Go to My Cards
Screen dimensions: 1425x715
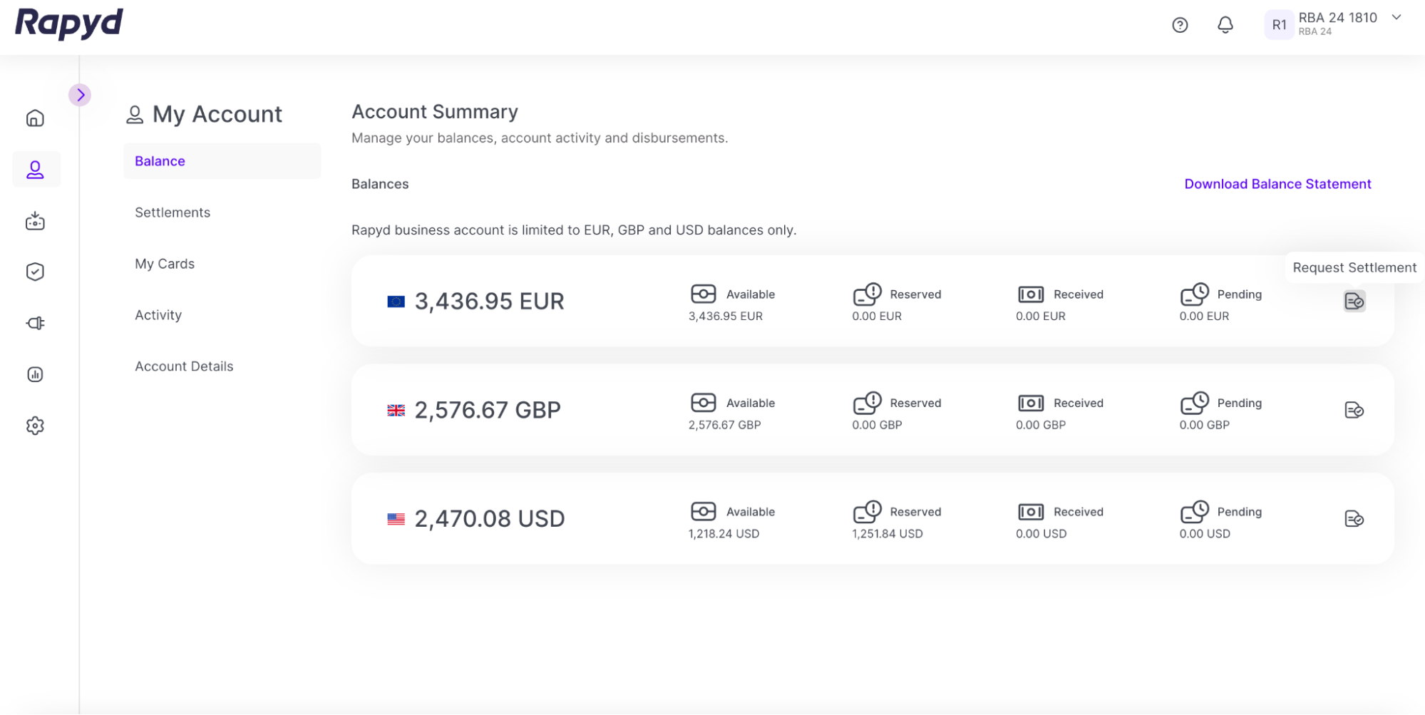point(165,264)
